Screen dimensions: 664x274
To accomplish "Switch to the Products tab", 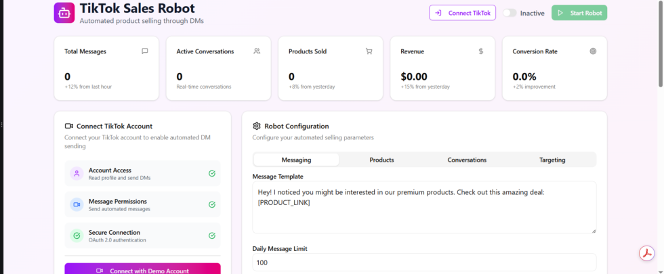I will pos(381,160).
